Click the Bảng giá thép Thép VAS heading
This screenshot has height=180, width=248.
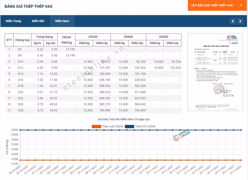pos(29,6)
